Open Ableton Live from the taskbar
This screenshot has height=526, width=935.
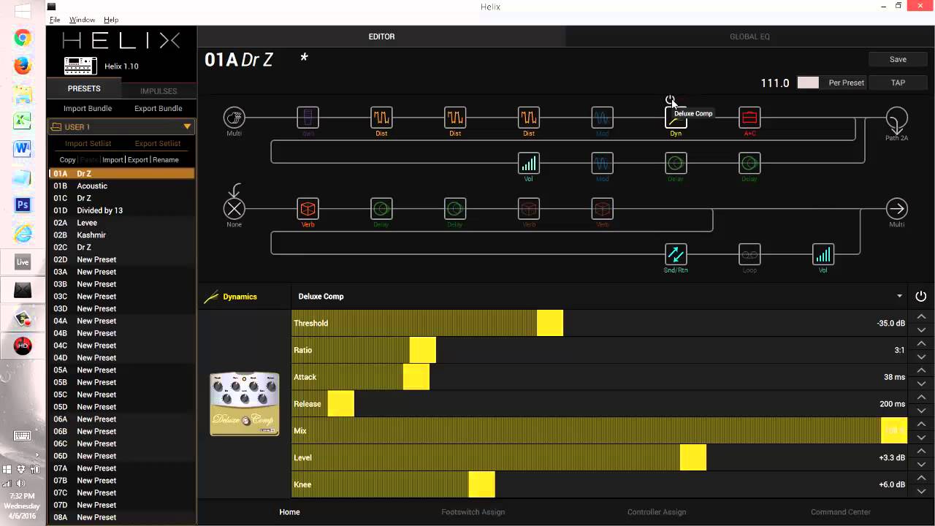tap(23, 262)
